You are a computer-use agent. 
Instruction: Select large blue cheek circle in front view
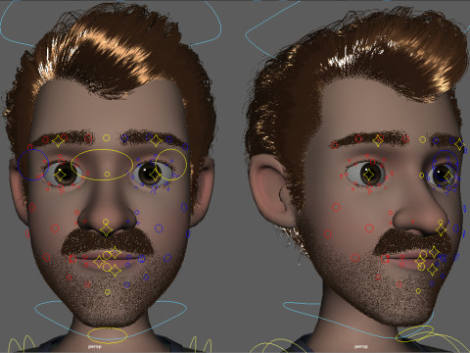tap(159, 228)
